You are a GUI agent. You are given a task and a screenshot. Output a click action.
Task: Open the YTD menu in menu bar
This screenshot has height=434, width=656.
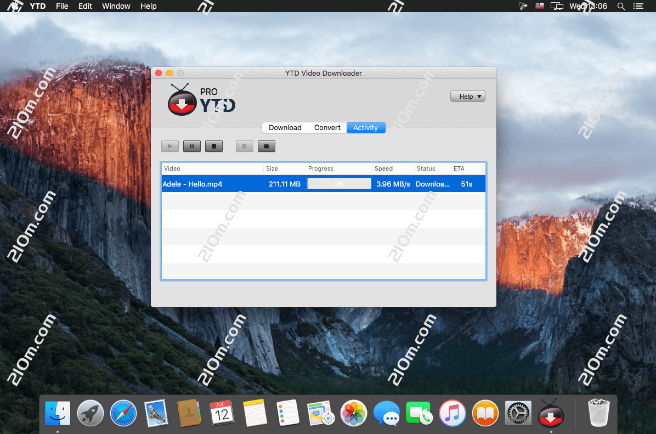[38, 6]
